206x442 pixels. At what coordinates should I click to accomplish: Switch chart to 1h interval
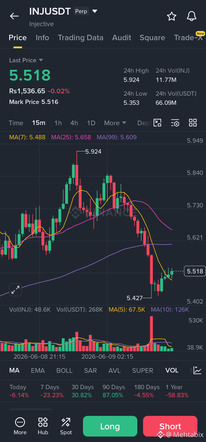pyautogui.click(x=58, y=123)
